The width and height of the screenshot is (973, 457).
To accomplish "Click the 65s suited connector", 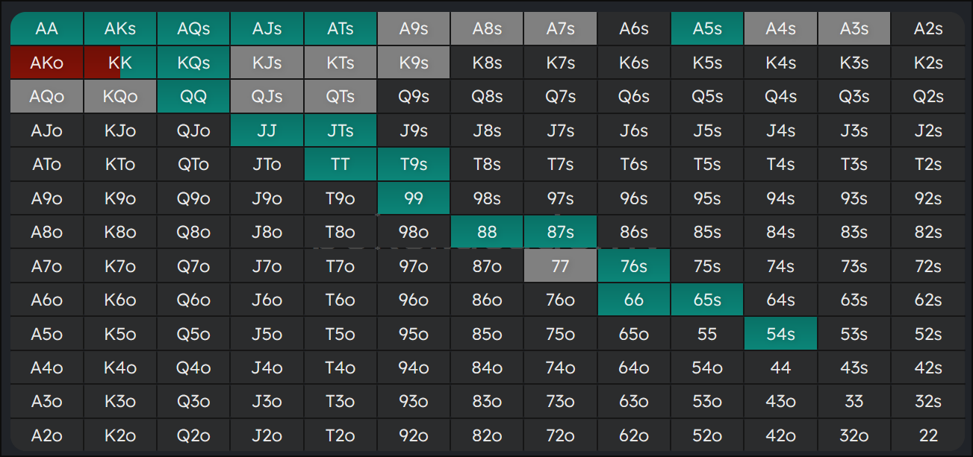I will coord(707,300).
